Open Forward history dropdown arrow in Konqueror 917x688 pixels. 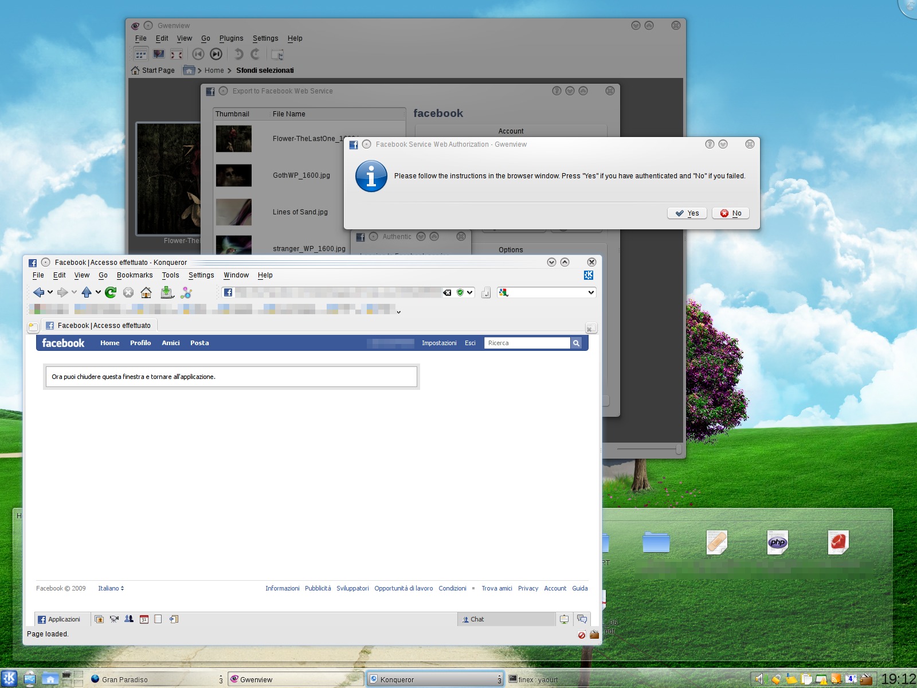point(74,292)
